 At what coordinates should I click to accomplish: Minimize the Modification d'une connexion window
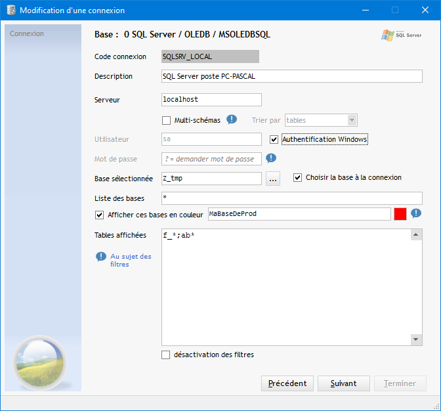coord(366,10)
